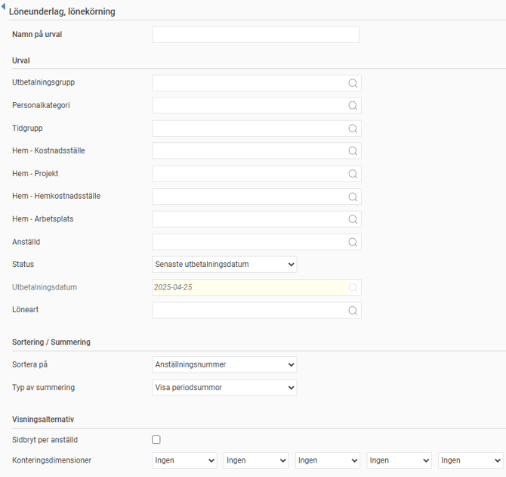Click the Tidgrupp magnifier icon

pyautogui.click(x=353, y=129)
